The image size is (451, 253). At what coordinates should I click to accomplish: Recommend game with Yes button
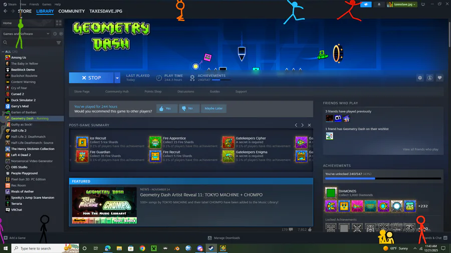[x=167, y=108]
